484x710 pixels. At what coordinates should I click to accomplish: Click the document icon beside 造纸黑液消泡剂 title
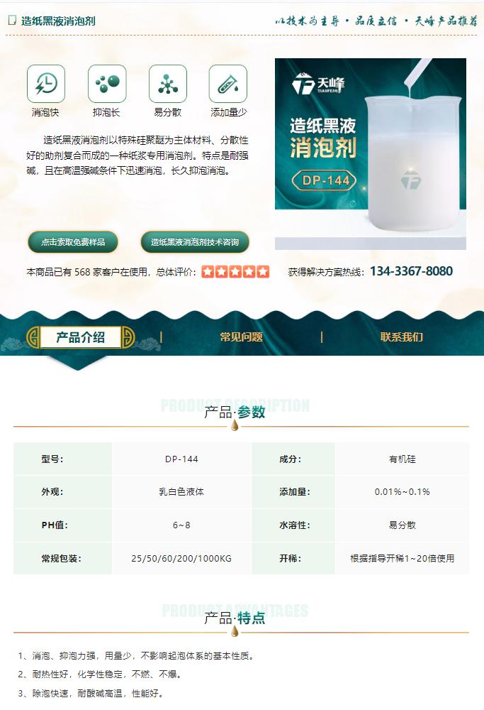13,21
